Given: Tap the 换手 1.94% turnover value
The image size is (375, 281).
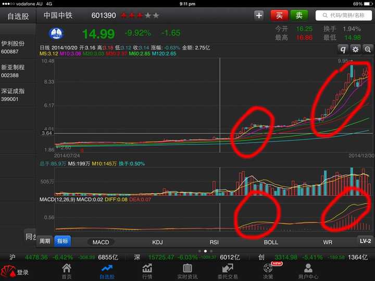Looking at the screenshot, I should tap(342, 29).
